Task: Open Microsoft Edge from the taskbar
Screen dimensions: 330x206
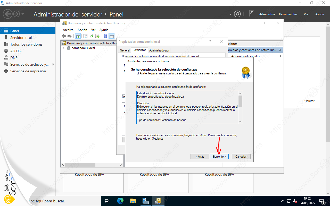Action: [120, 201]
